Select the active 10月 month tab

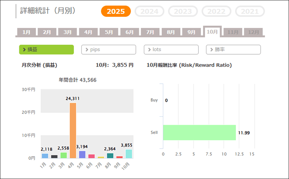(212, 32)
